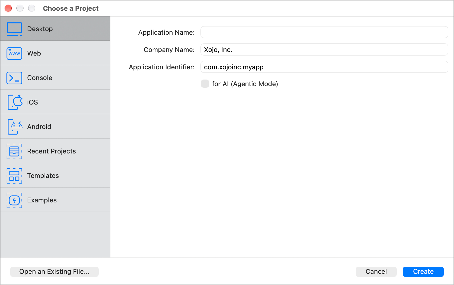The height and width of the screenshot is (285, 454).
Task: Click the "iOS" label in sidebar
Action: click(32, 102)
